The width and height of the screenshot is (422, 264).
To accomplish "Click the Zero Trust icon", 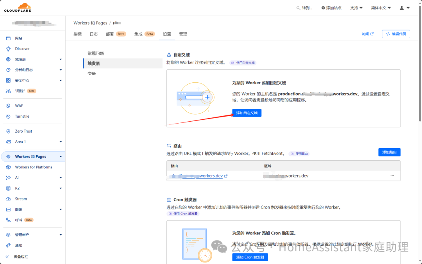I will pos(8,131).
